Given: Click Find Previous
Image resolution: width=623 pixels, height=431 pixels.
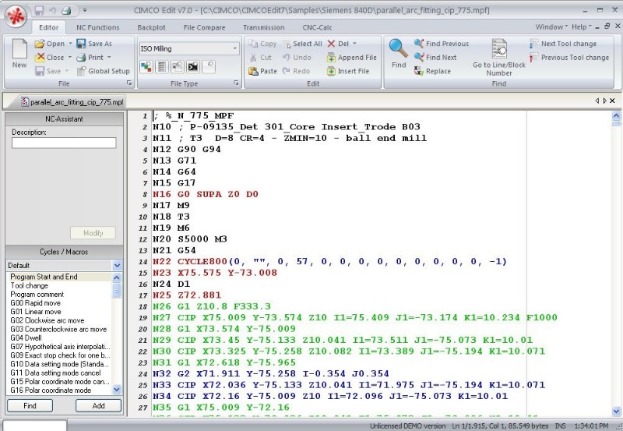Looking at the screenshot, I should pyautogui.click(x=442, y=44).
